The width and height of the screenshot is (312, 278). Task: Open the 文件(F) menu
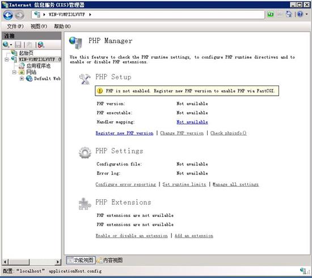pyautogui.click(x=15, y=26)
